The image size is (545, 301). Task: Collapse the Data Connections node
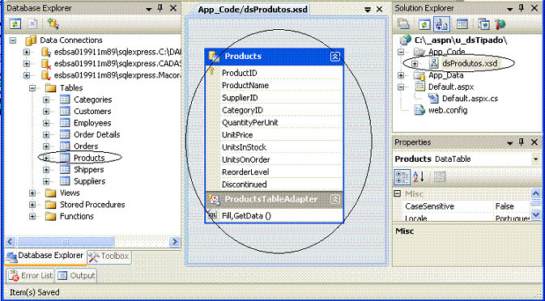12,40
